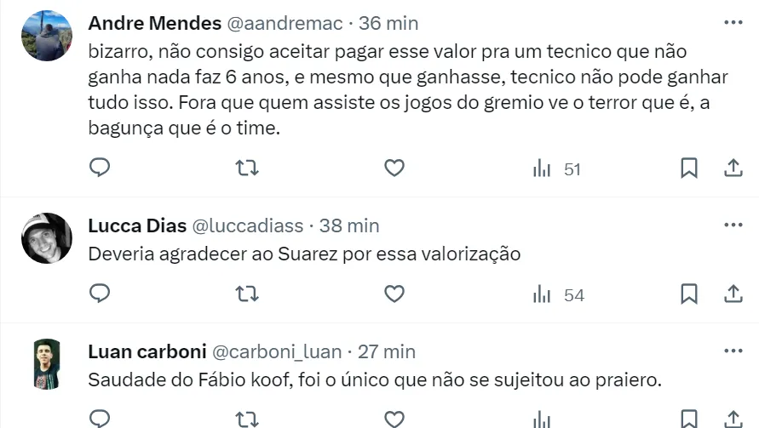Reply to Lucca Dias' tweet
Screen dimensions: 759x428
(100, 294)
